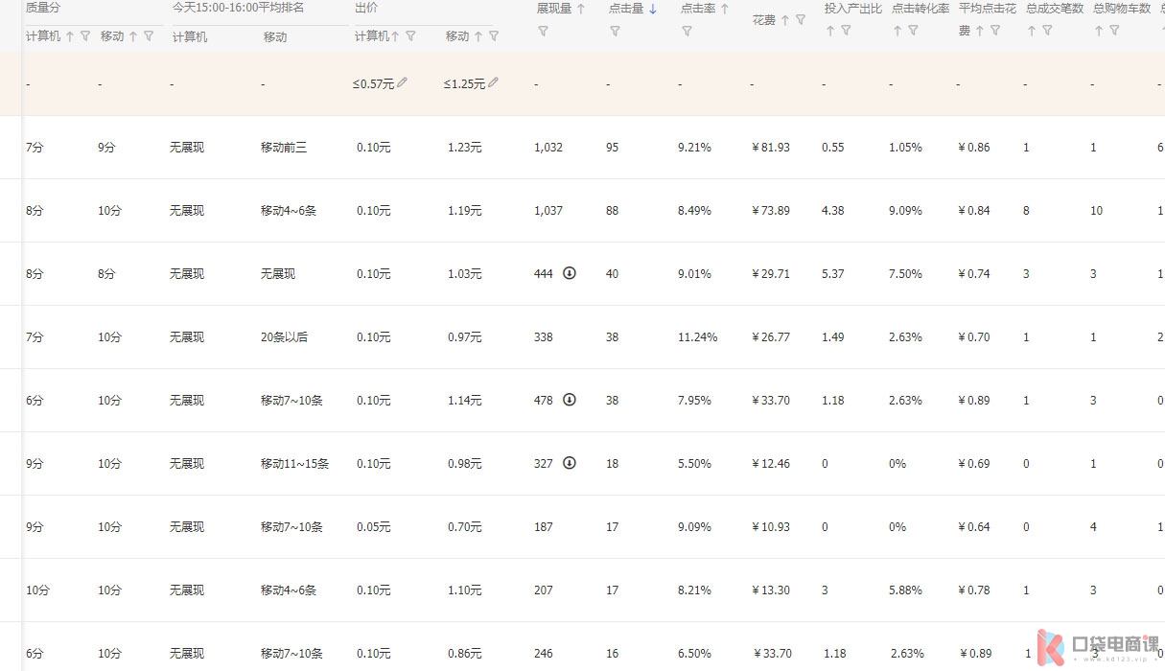Edit the ≤0.57元 computer bid with pencil icon

(402, 83)
